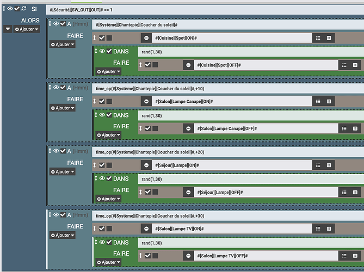Open command picker for Cuisine Spot OFF
This screenshot has height=272, width=364.
coord(355,65)
